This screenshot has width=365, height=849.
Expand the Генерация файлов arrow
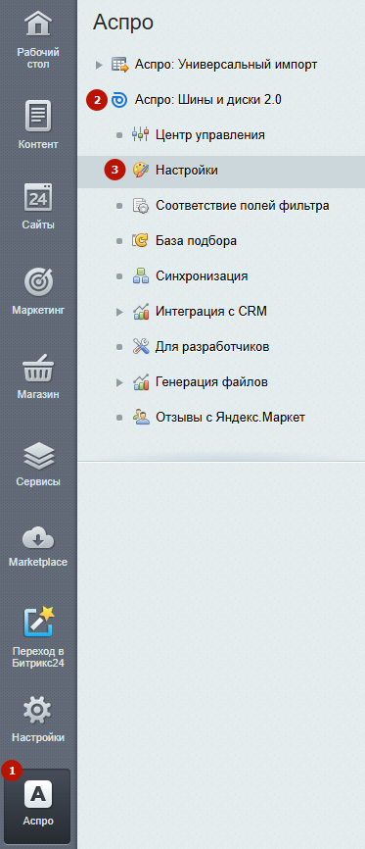click(119, 382)
